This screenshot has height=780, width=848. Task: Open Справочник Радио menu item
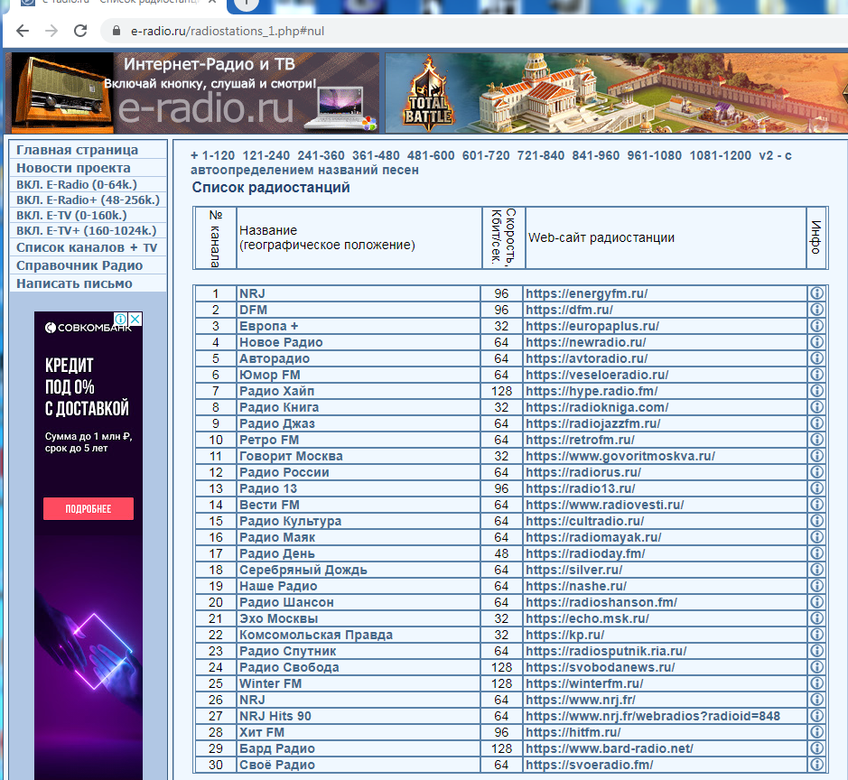pyautogui.click(x=79, y=265)
